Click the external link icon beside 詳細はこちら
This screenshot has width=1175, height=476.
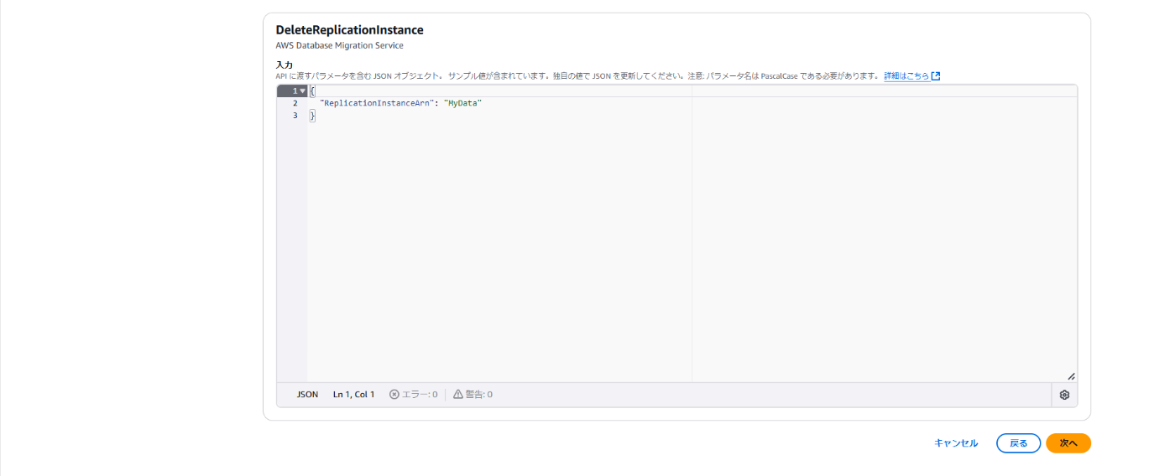point(936,75)
